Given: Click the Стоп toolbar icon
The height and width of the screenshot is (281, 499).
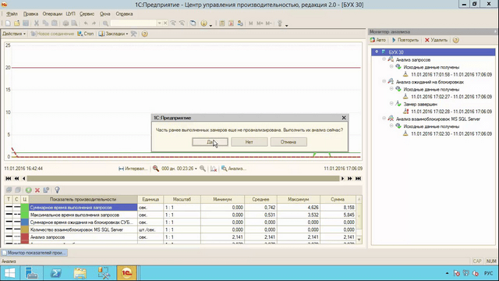Looking at the screenshot, I should pos(85,34).
